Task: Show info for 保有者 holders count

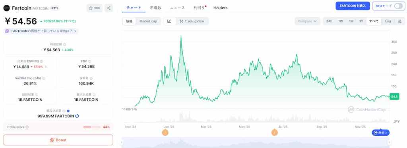Action: (x=91, y=78)
